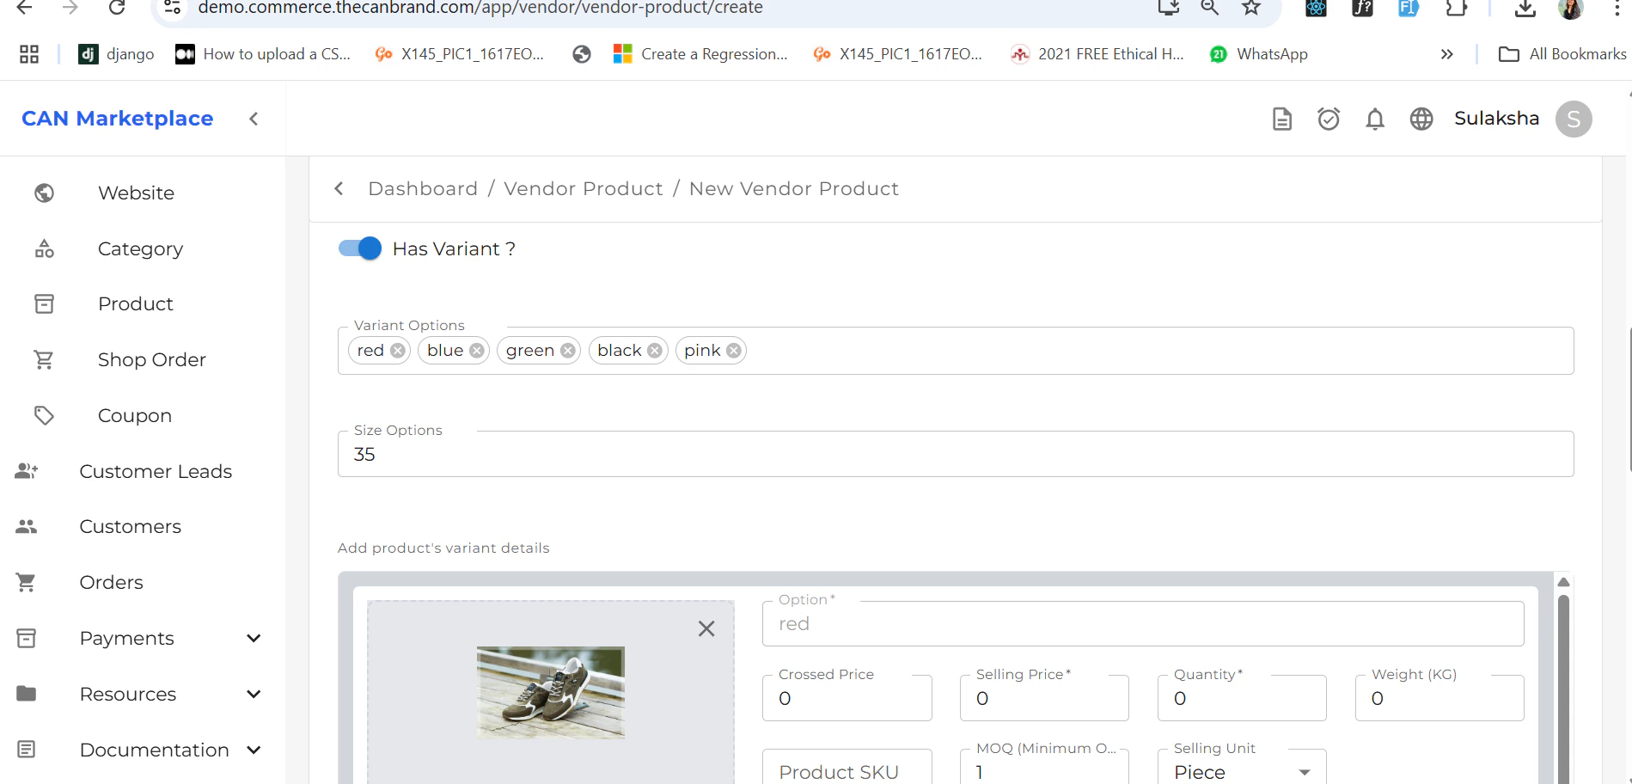The height and width of the screenshot is (784, 1632).
Task: Toggle the Has Variant switch
Action: (x=360, y=248)
